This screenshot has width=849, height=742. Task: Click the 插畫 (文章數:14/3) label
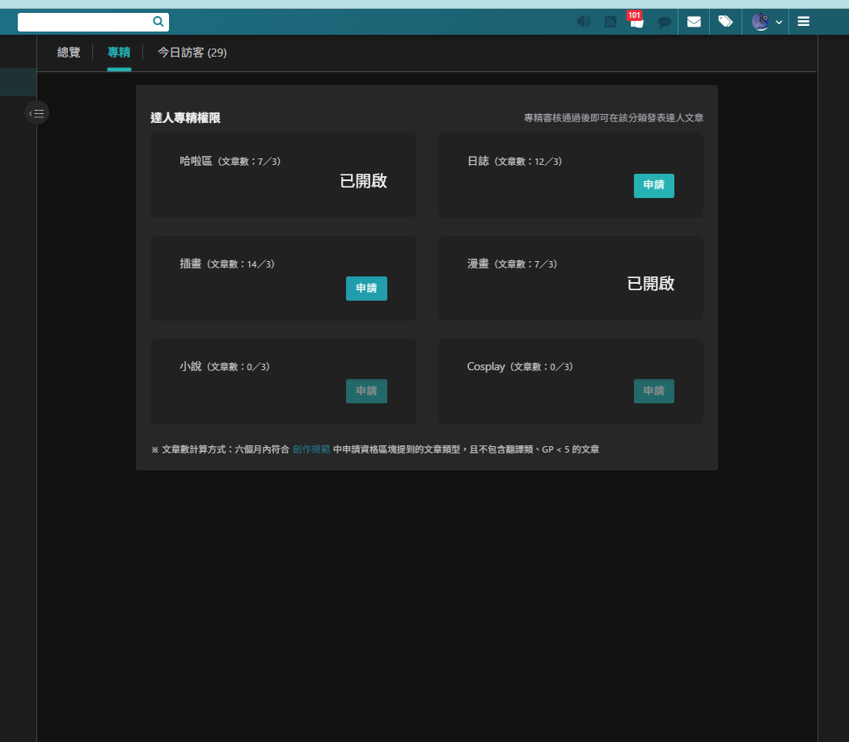227,264
